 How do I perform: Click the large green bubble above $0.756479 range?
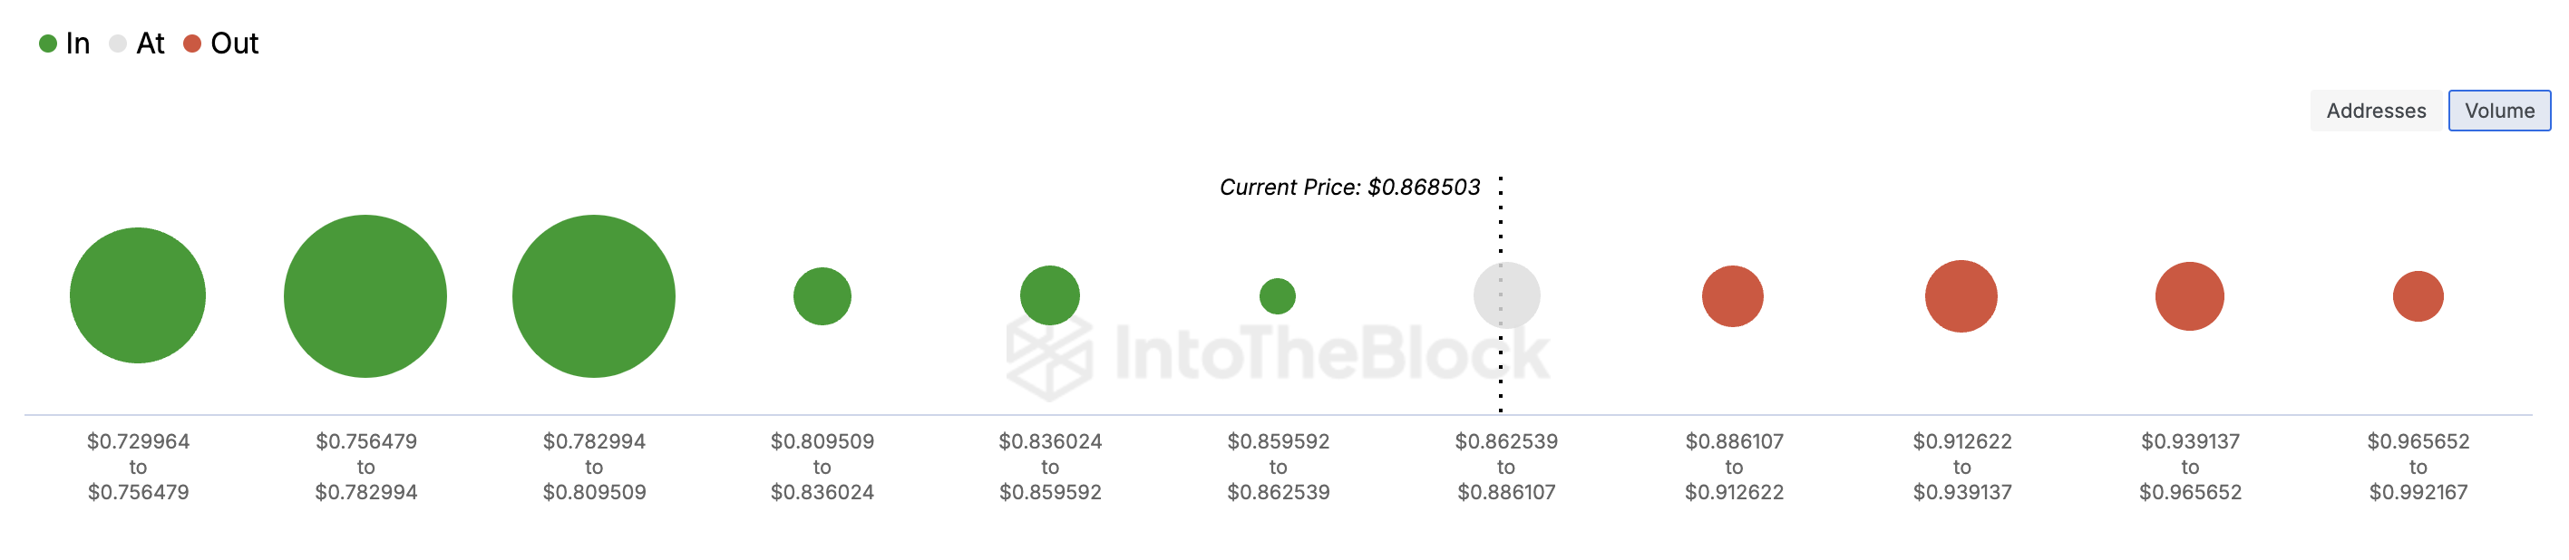click(x=365, y=296)
